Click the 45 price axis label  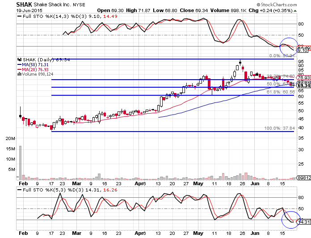coord(301,119)
